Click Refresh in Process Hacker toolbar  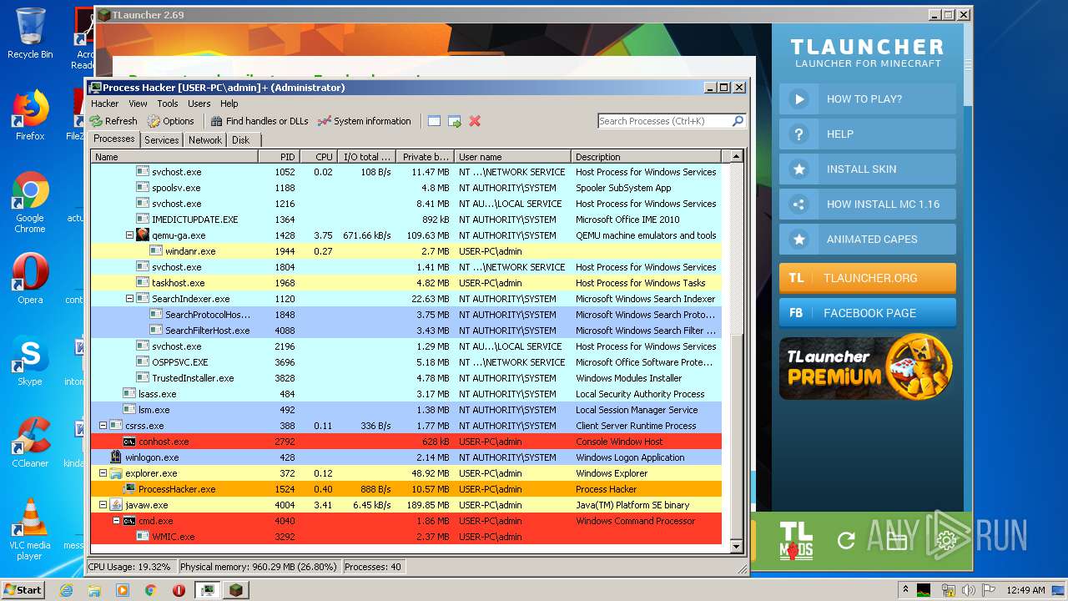(114, 121)
